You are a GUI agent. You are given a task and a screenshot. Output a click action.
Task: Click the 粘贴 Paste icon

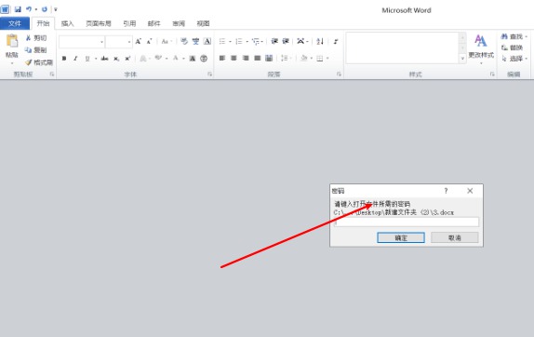click(12, 41)
